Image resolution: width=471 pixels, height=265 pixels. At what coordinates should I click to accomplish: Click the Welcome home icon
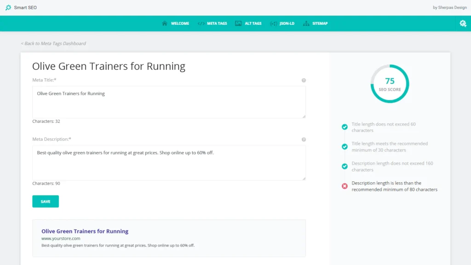[x=164, y=23]
